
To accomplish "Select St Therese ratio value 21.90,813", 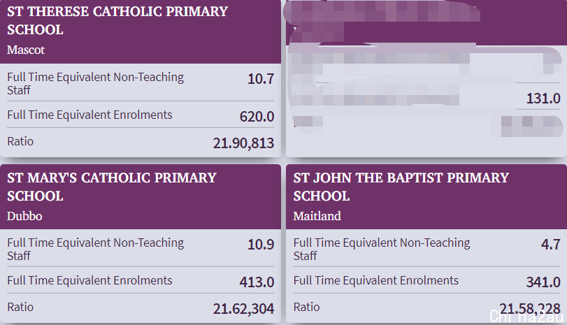I will click(x=243, y=143).
